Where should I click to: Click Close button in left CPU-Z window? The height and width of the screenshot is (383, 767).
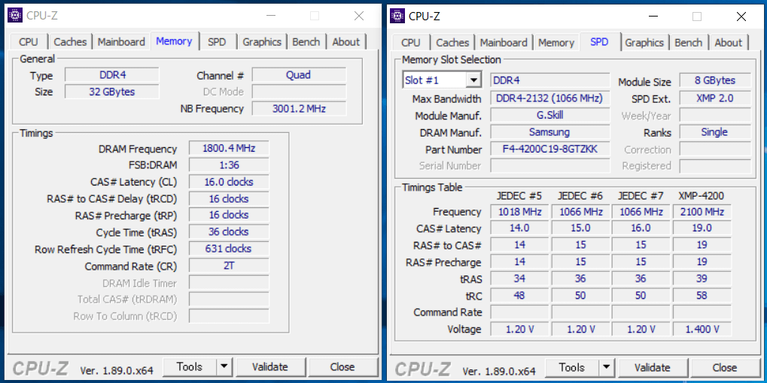(342, 366)
